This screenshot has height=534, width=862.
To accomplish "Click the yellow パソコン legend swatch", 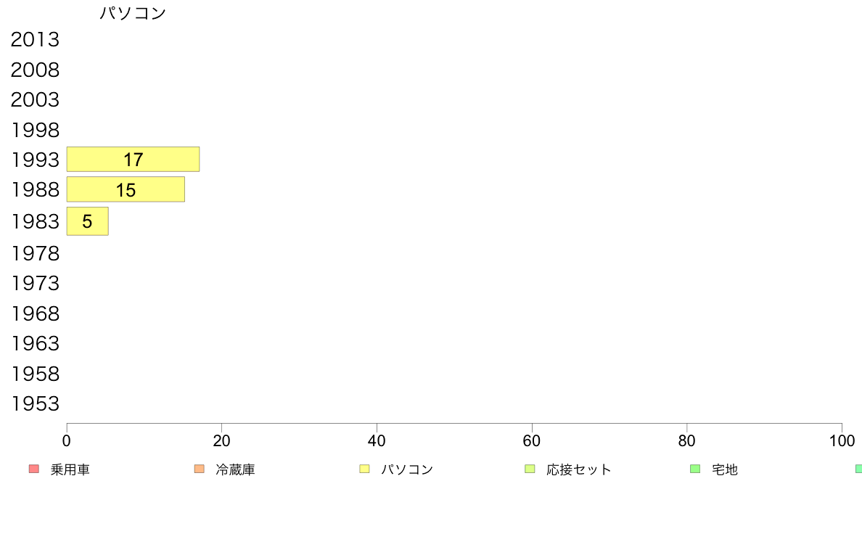I will coord(364,469).
